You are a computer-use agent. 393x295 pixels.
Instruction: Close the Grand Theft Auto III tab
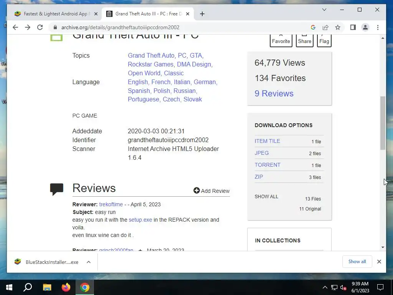(187, 14)
